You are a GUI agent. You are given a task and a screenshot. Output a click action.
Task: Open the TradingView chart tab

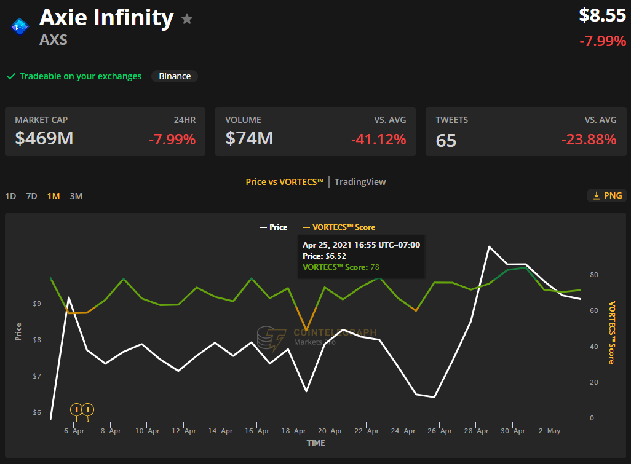pyautogui.click(x=360, y=182)
